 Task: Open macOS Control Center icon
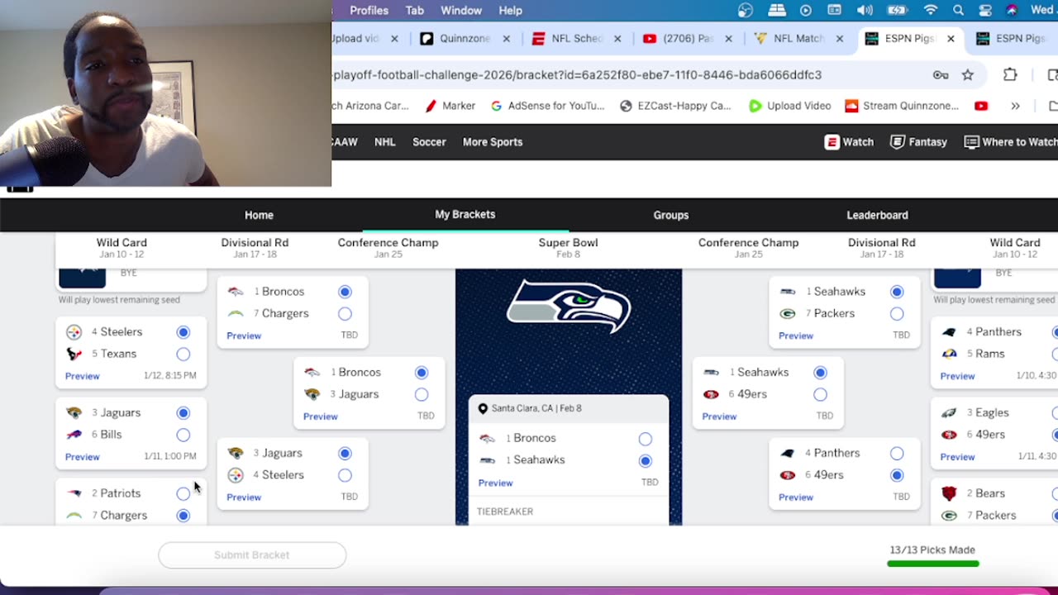point(984,11)
